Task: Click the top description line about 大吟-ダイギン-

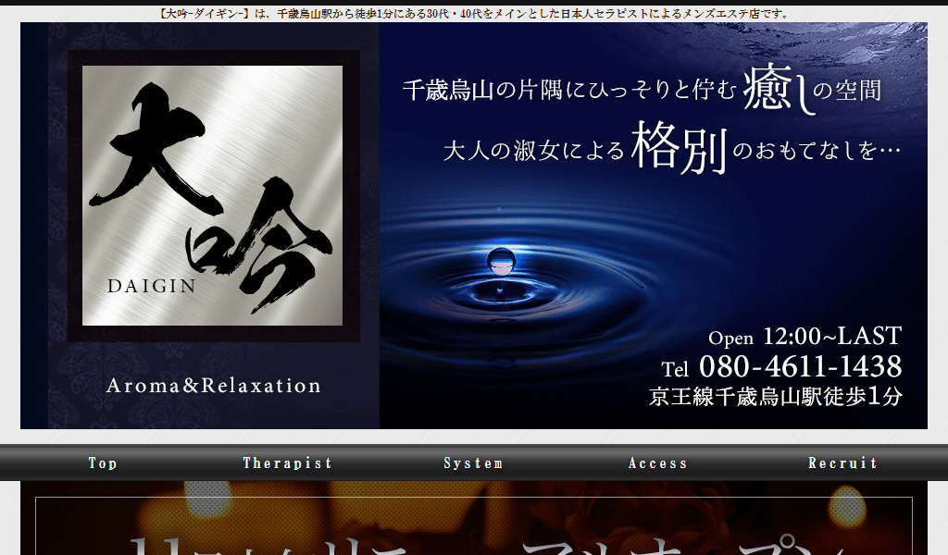Action: click(474, 13)
